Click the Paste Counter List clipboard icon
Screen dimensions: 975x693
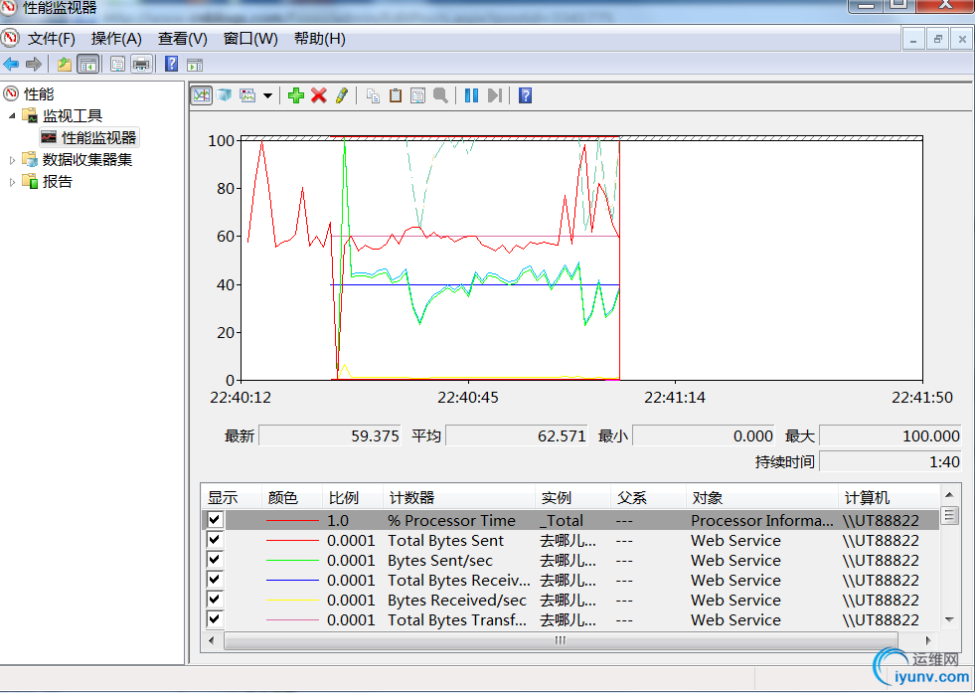(396, 95)
